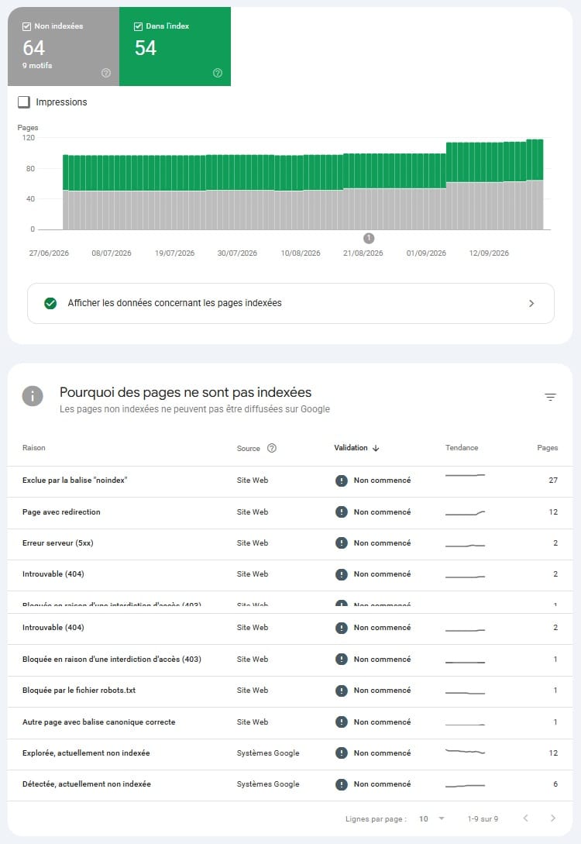581x844 pixels.
Task: Click the help icon next to Source header
Action: tap(272, 448)
